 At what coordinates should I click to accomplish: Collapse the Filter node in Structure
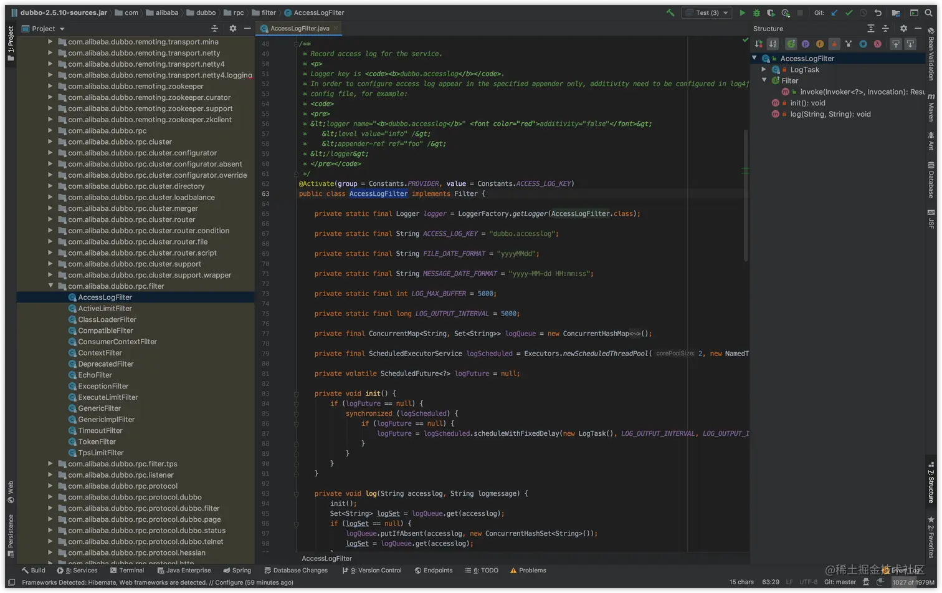click(x=764, y=80)
